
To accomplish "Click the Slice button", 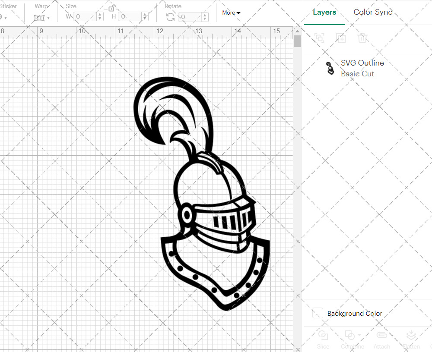I will (323, 340).
